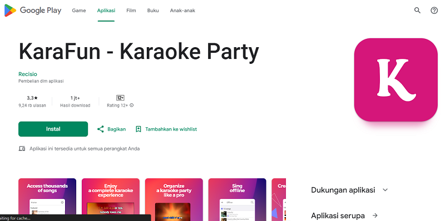The height and width of the screenshot is (221, 445).
Task: Open Aplikasi serupa arrow
Action: click(375, 215)
